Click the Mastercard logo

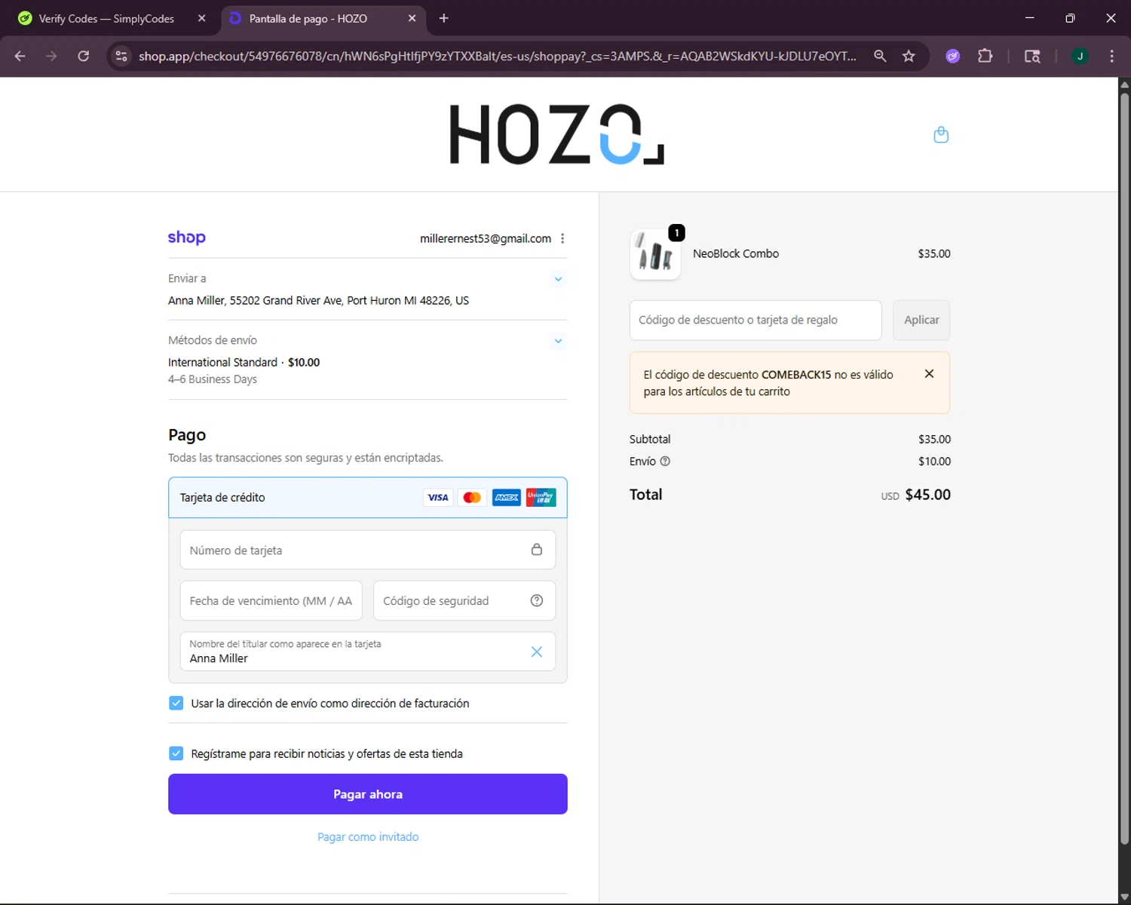(472, 498)
